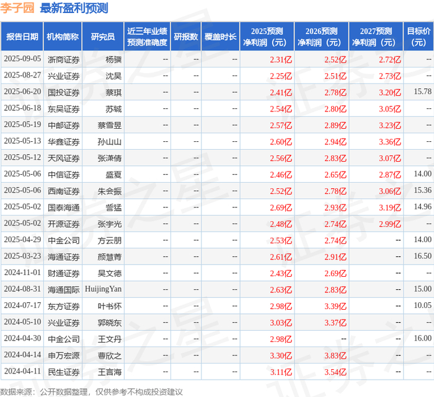Screen dimensions: 434x397
Task: Click the 研究员 column header
Action: [103, 37]
